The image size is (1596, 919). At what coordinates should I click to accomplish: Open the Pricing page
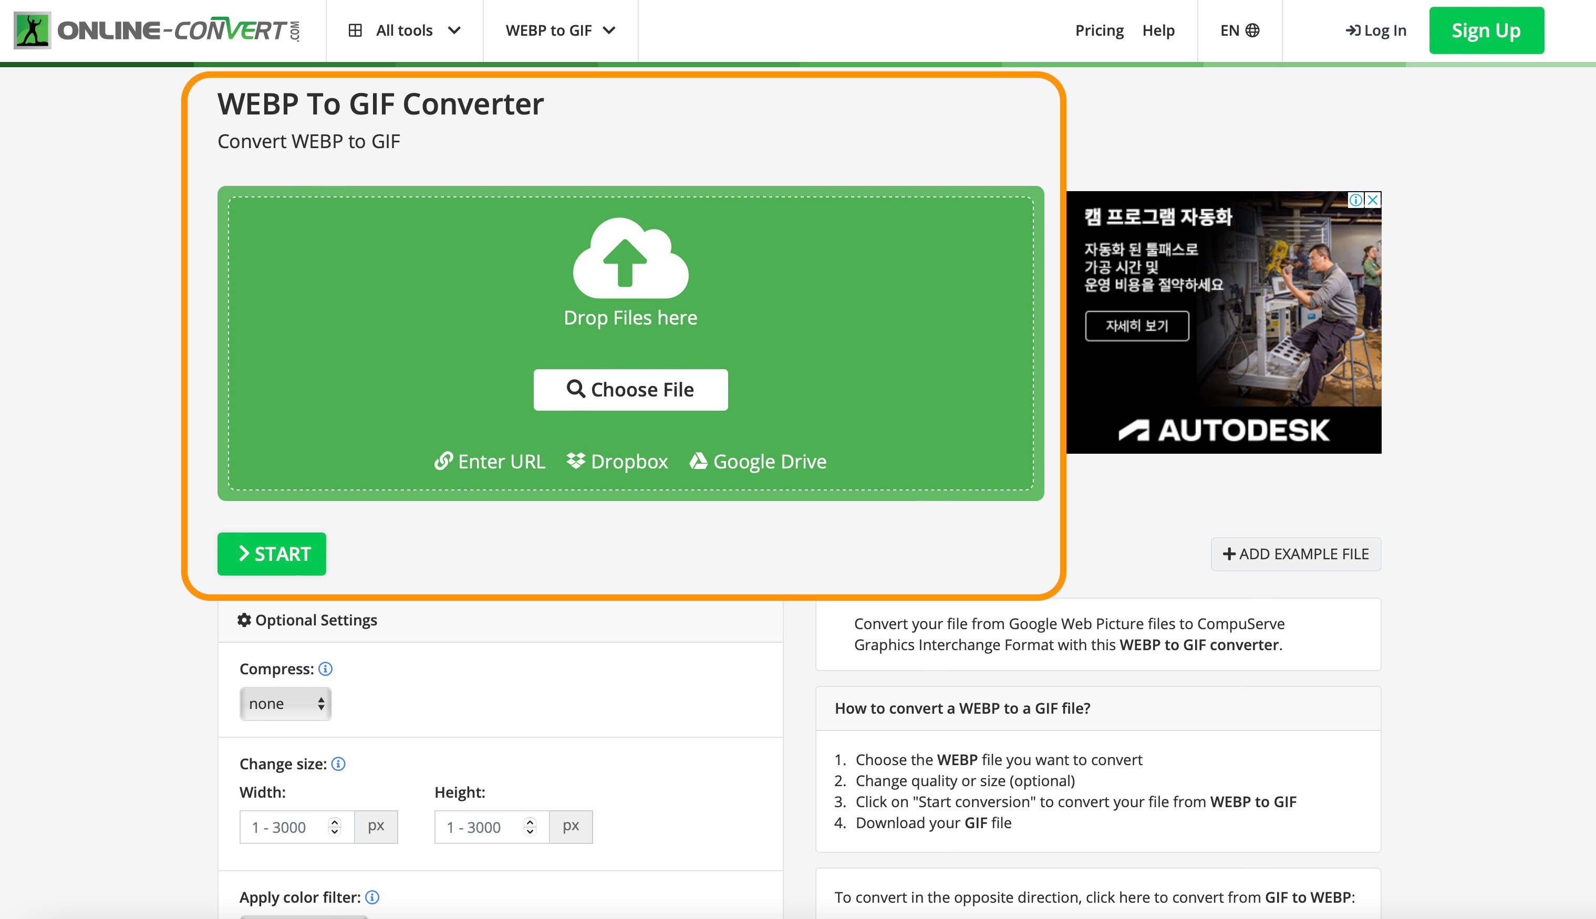(x=1098, y=29)
